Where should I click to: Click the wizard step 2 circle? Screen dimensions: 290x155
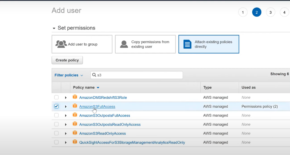point(257,12)
